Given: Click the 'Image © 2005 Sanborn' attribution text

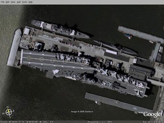Looking at the screenshot, I should click(82, 112).
